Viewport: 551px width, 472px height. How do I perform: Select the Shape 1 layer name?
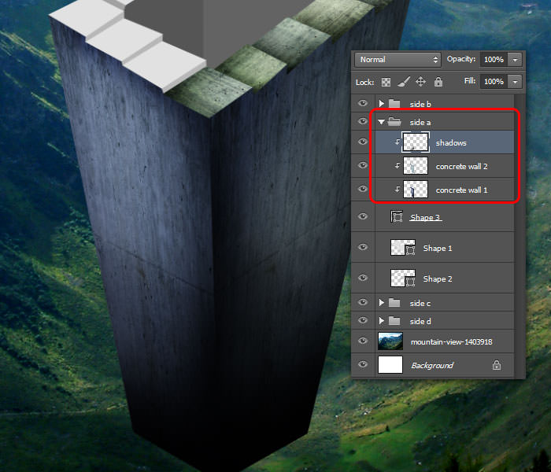pyautogui.click(x=438, y=249)
